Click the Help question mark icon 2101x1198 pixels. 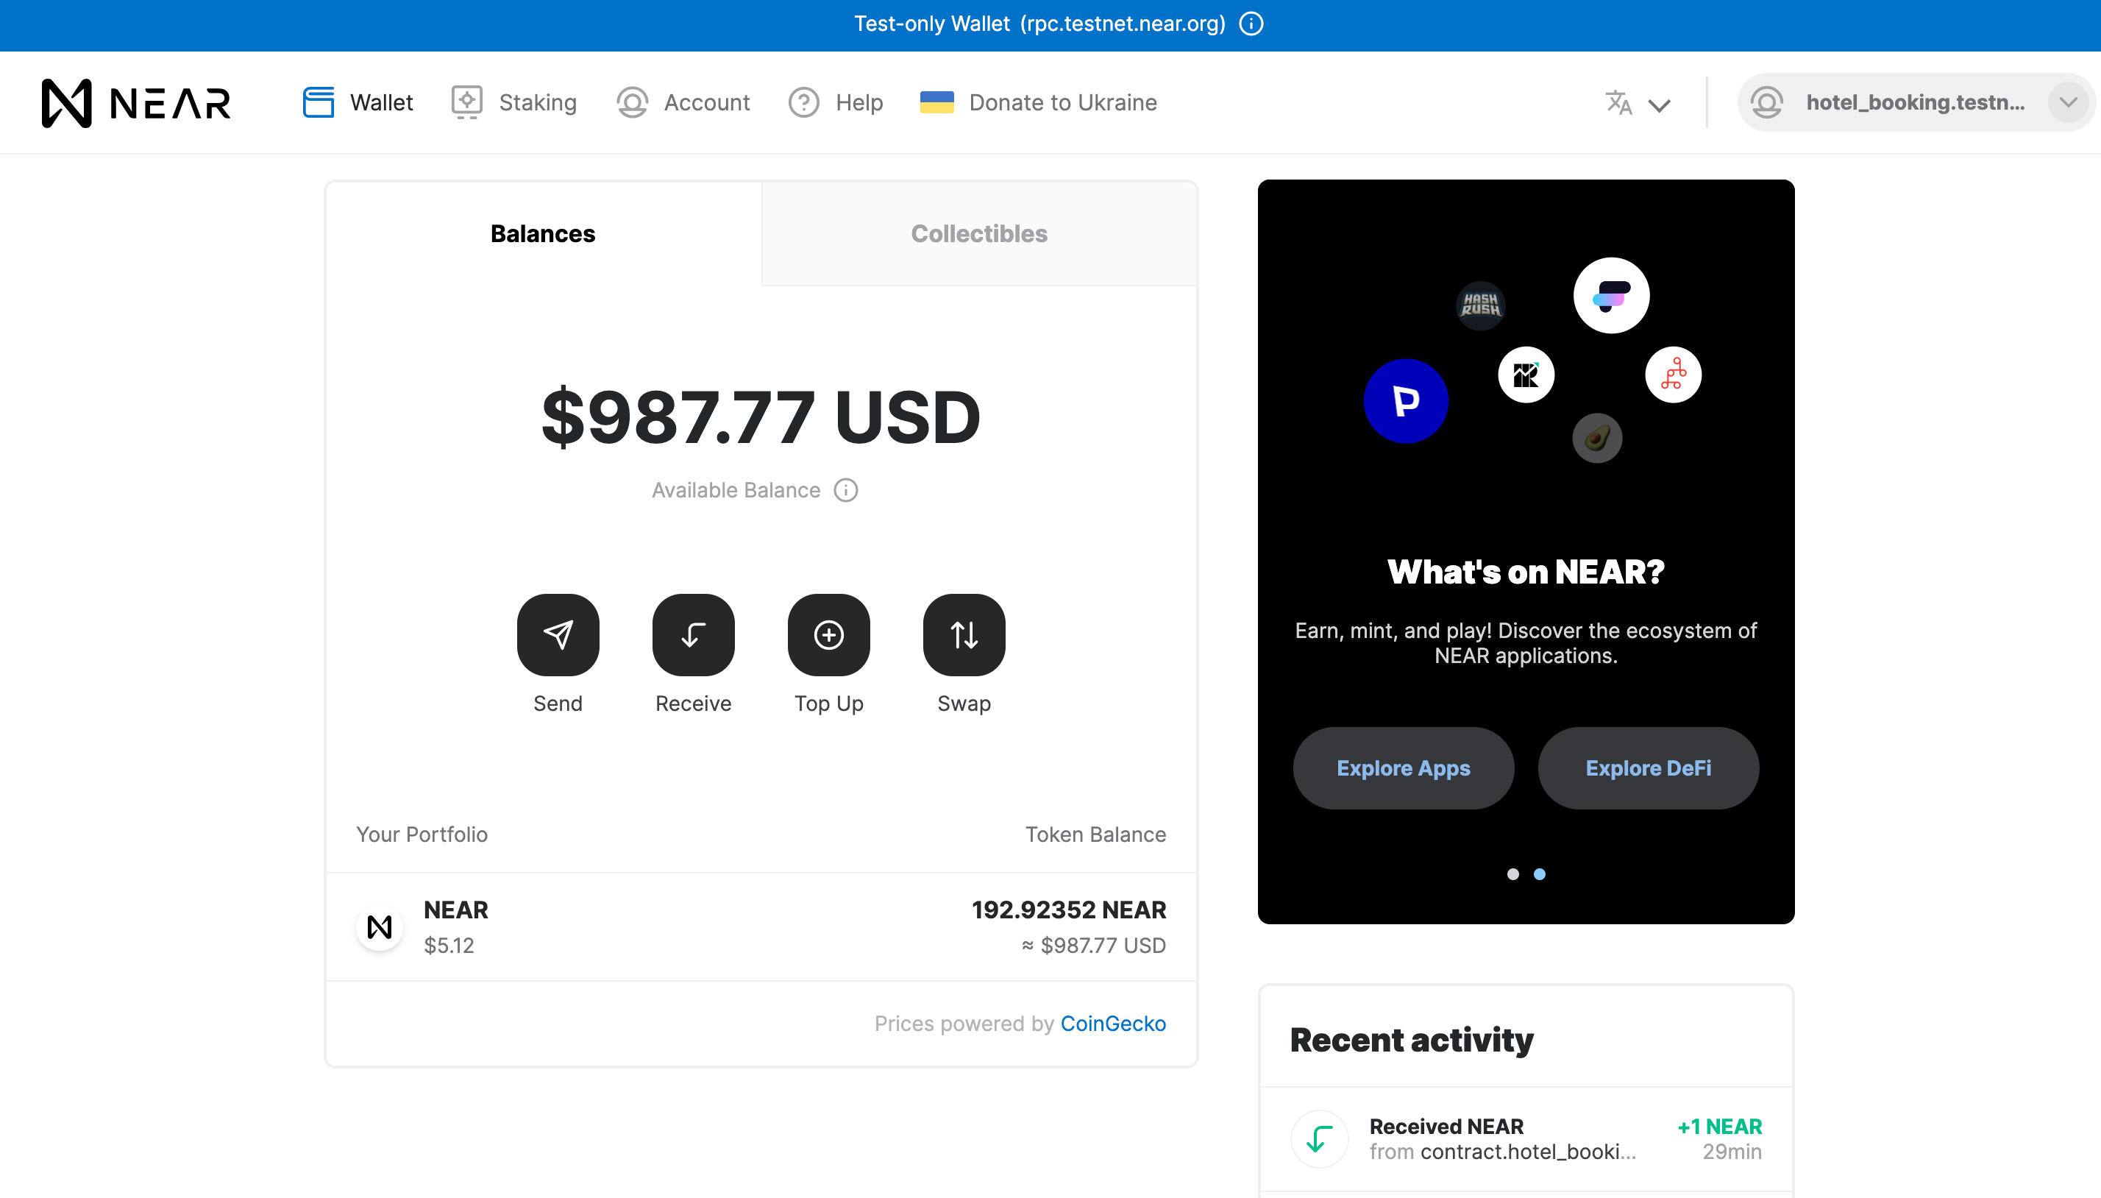(x=803, y=102)
